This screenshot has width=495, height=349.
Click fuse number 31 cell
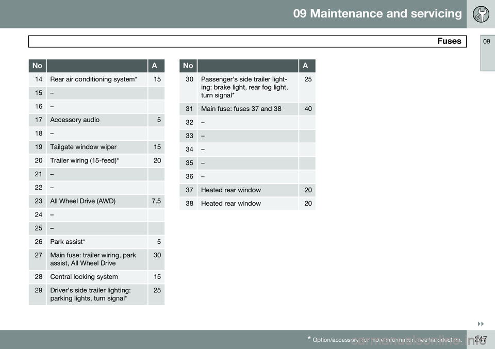189,109
